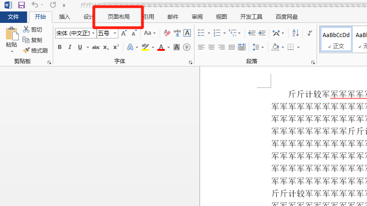367x206 pixels.
Task: Click the Format Painter (格式刷) button
Action: point(35,50)
